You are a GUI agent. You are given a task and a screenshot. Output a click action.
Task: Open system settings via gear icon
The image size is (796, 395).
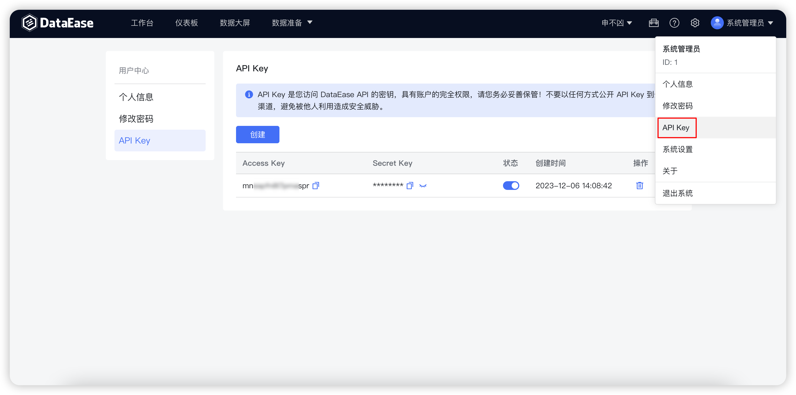click(x=695, y=23)
